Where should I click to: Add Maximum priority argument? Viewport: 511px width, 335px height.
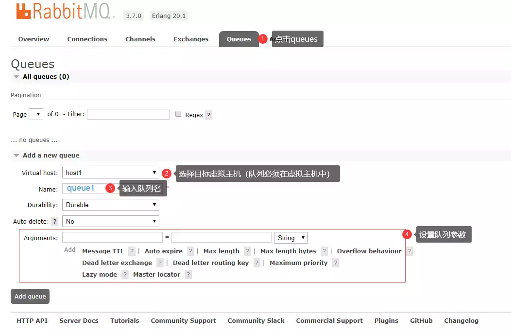299,263
